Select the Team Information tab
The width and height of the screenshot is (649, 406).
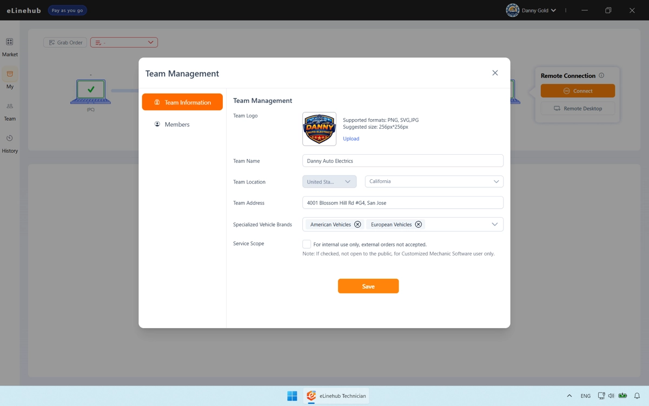(182, 102)
